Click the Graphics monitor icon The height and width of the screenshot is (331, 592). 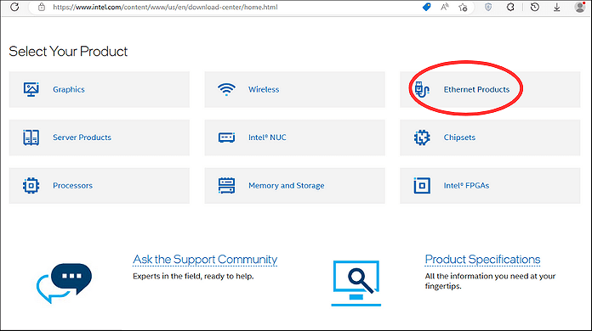coord(31,89)
